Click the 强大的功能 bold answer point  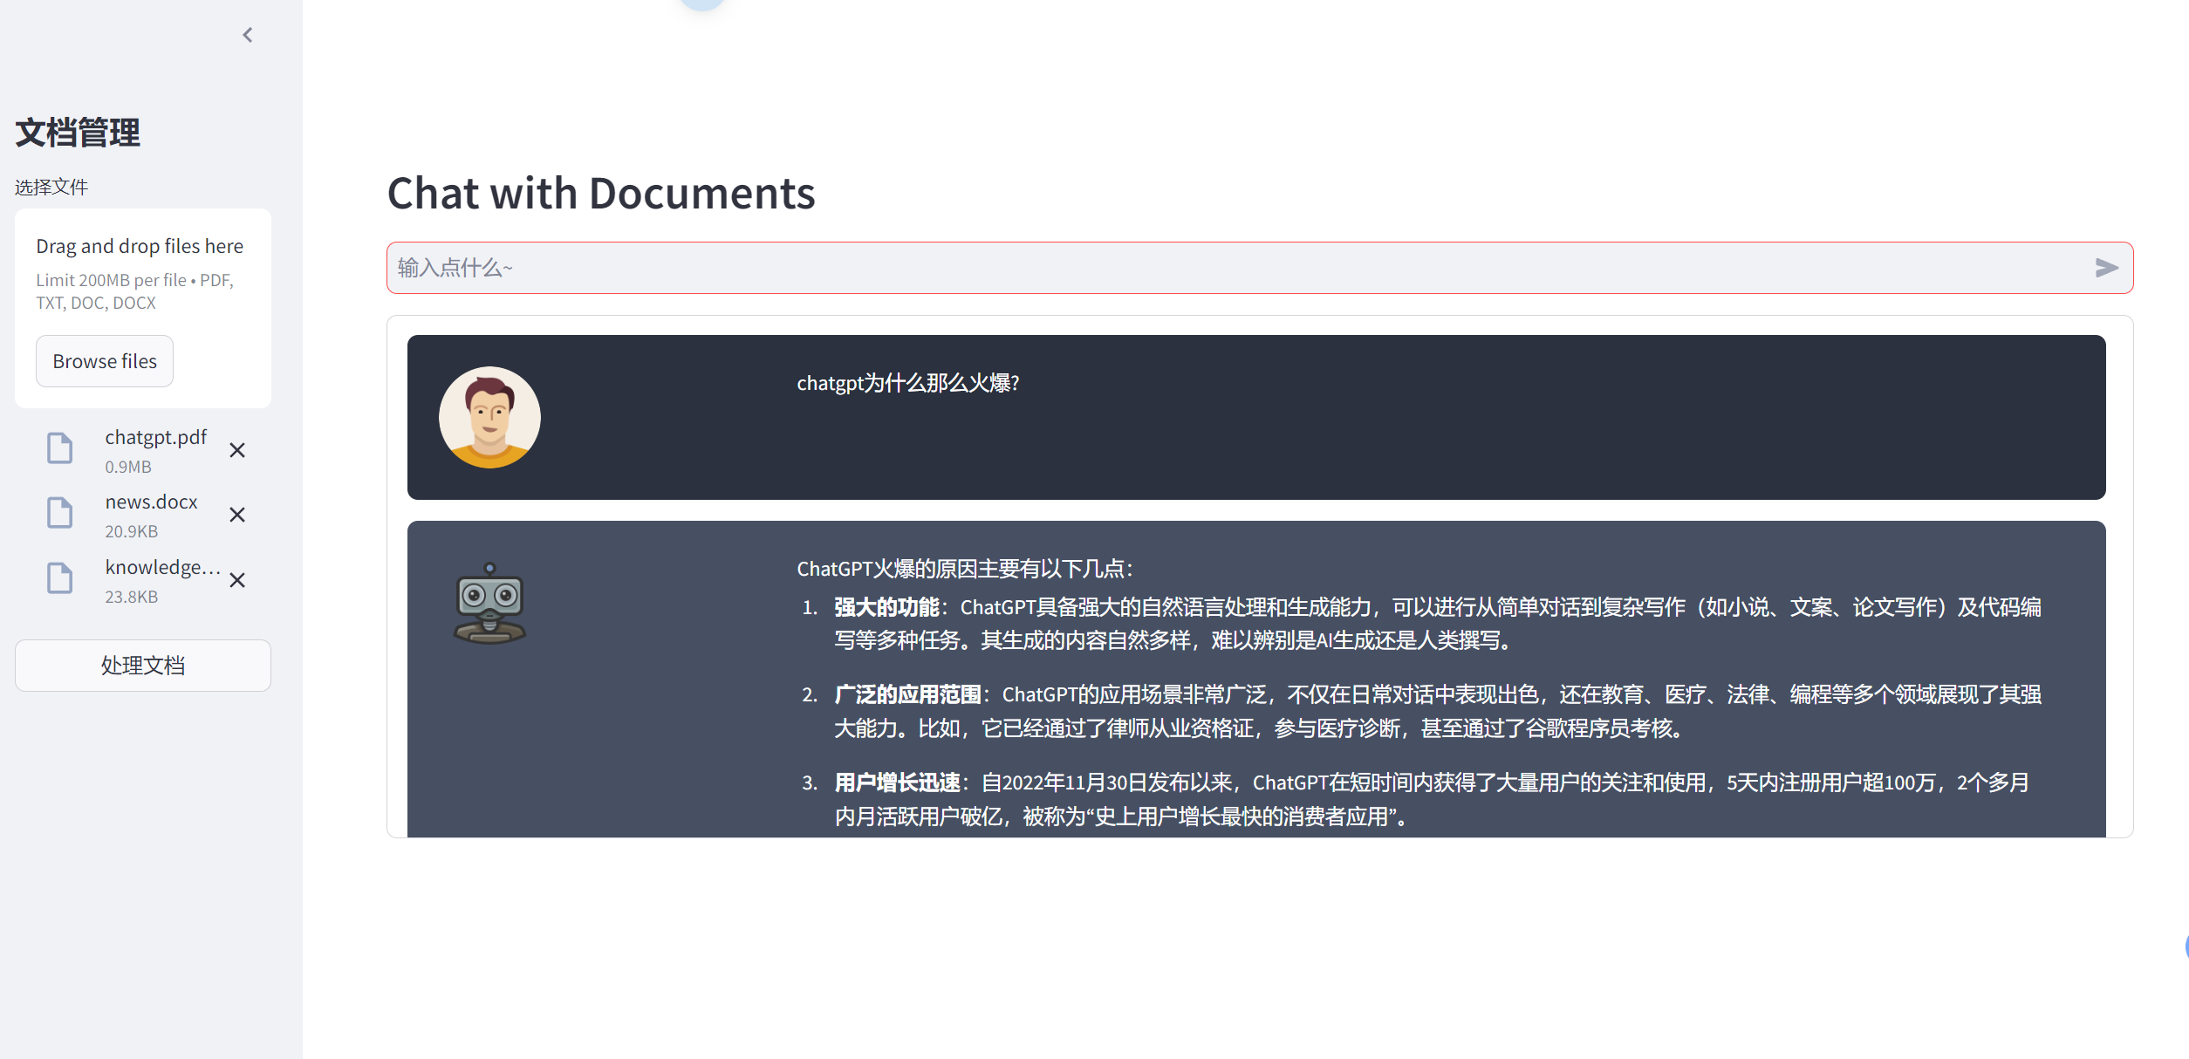tap(886, 607)
